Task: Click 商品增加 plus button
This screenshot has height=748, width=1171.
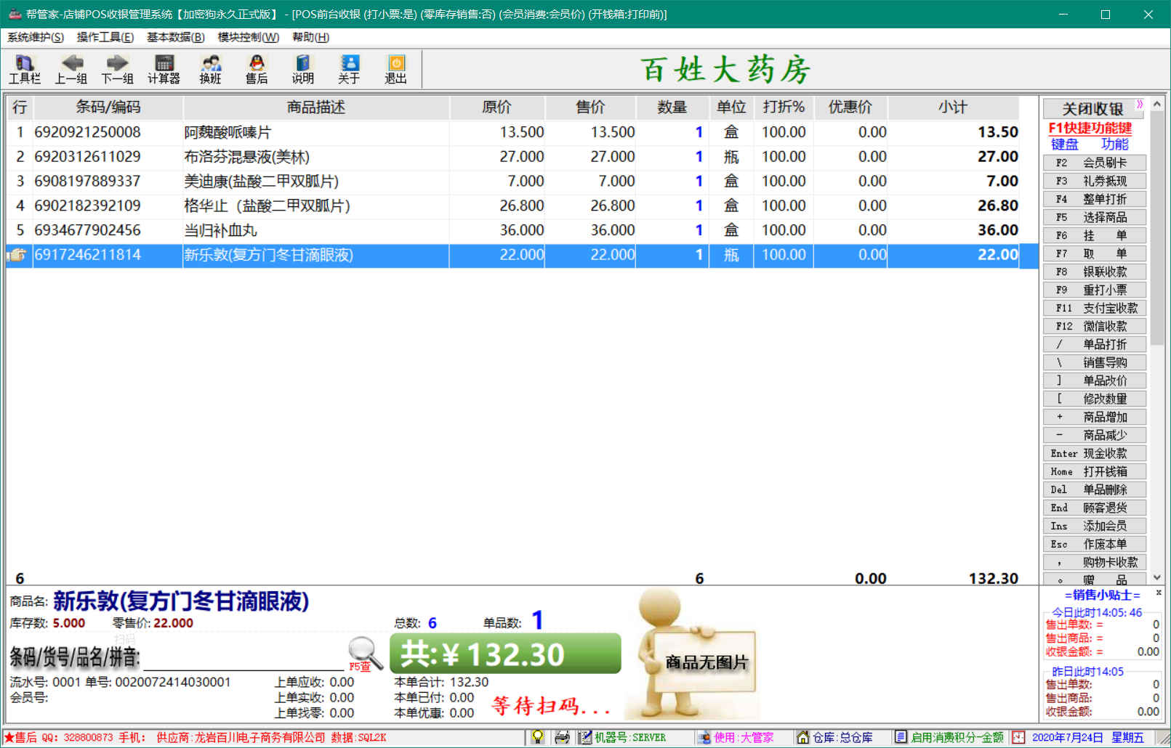Action: point(1095,417)
